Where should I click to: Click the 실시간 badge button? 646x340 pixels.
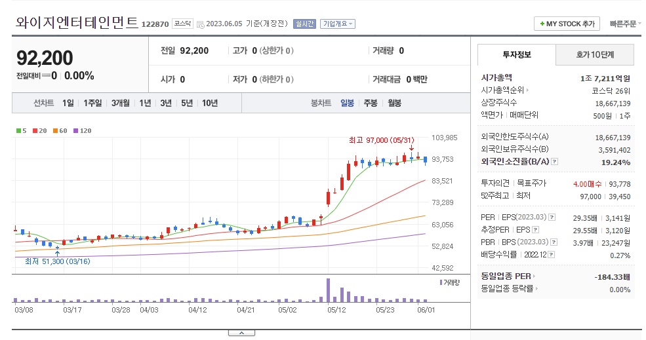304,24
